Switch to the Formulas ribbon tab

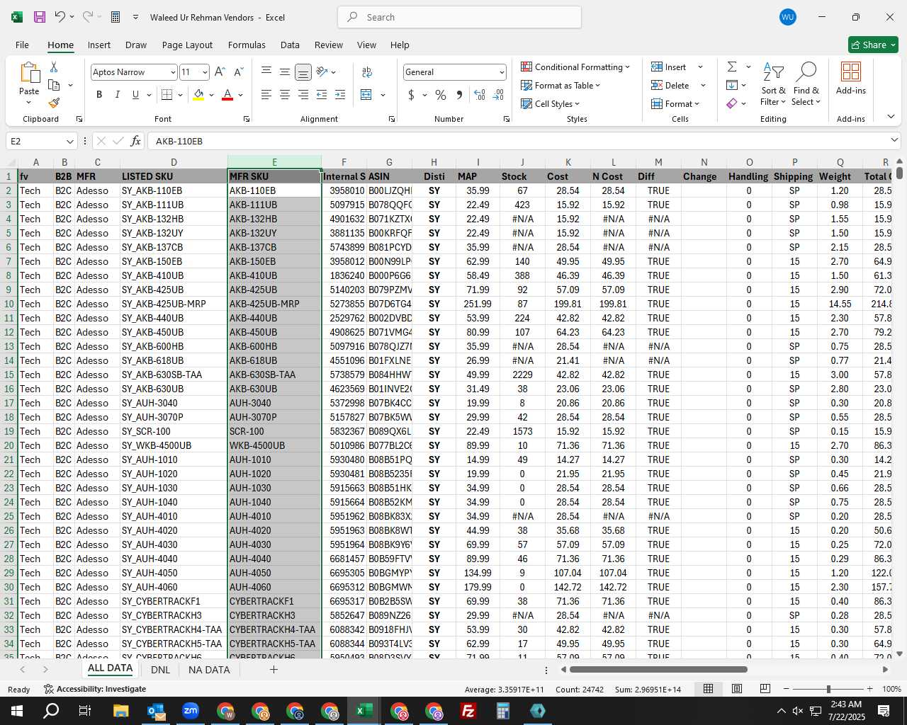click(x=247, y=45)
